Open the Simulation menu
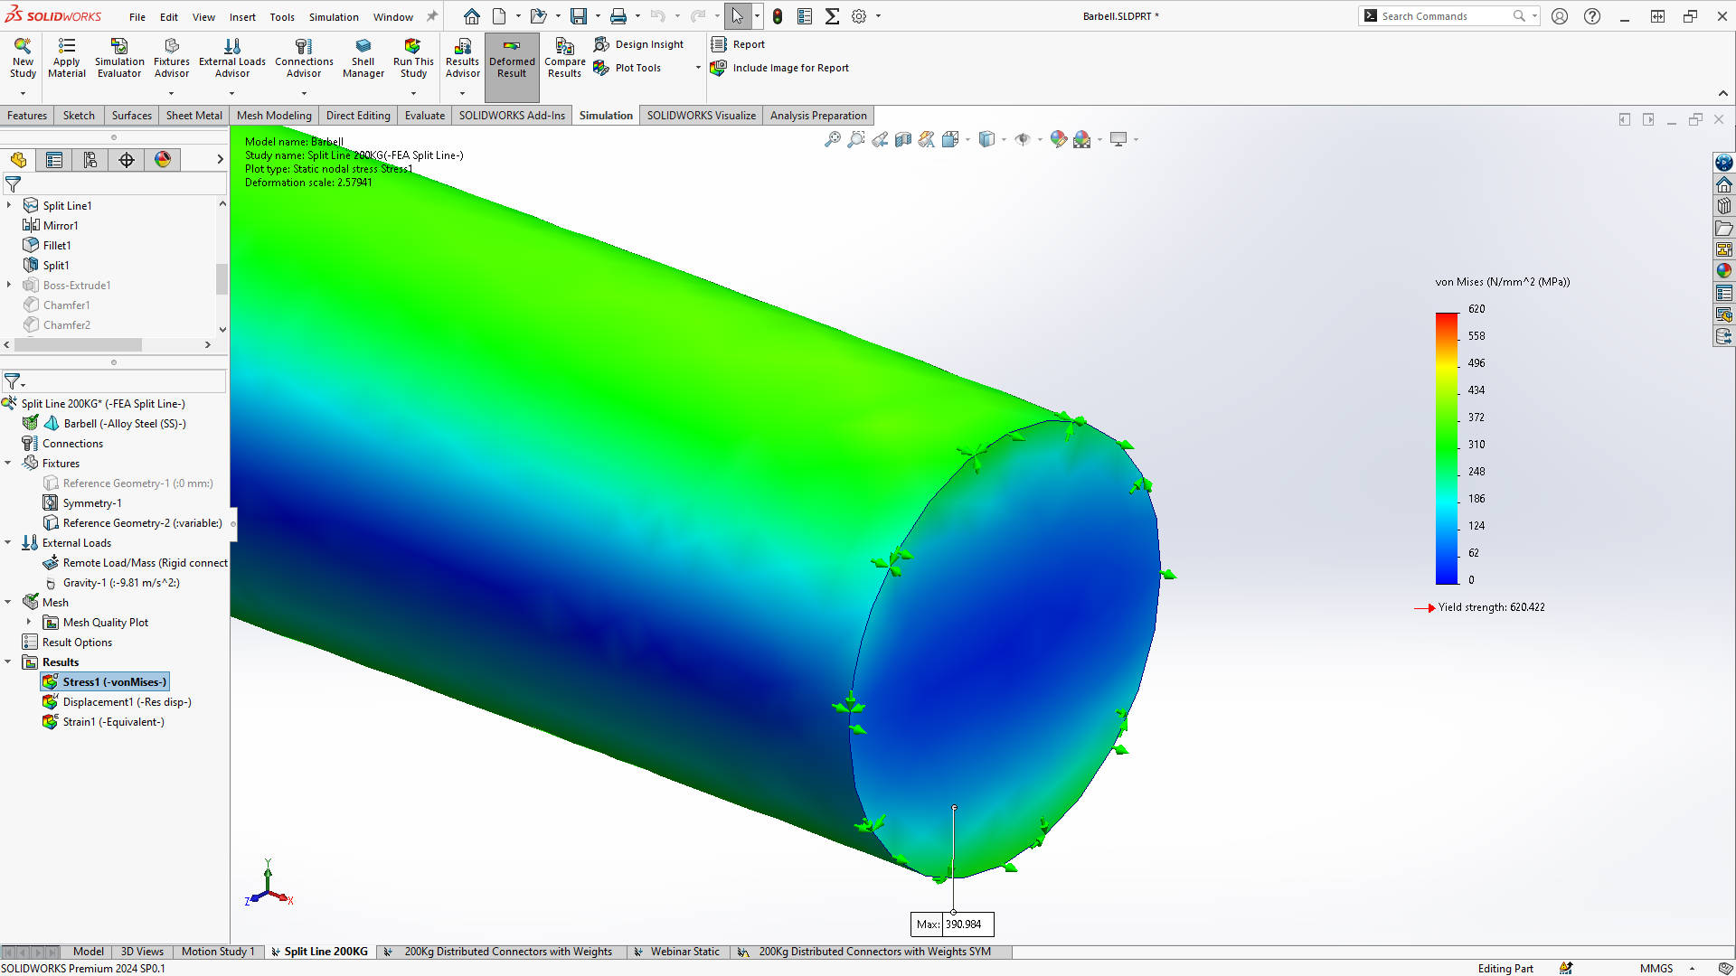 (x=333, y=16)
